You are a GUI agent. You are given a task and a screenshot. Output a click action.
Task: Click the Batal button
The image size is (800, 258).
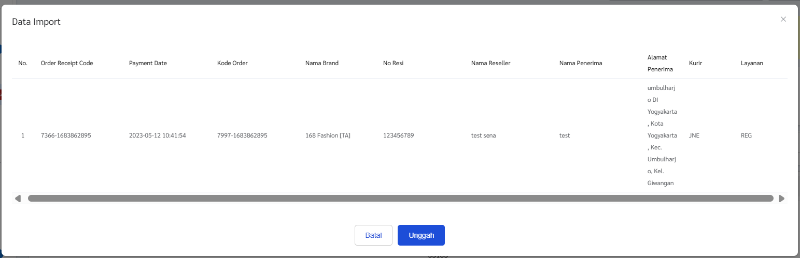(373, 235)
